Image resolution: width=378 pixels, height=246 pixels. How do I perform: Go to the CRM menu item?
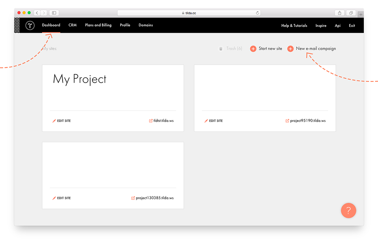[x=72, y=25]
